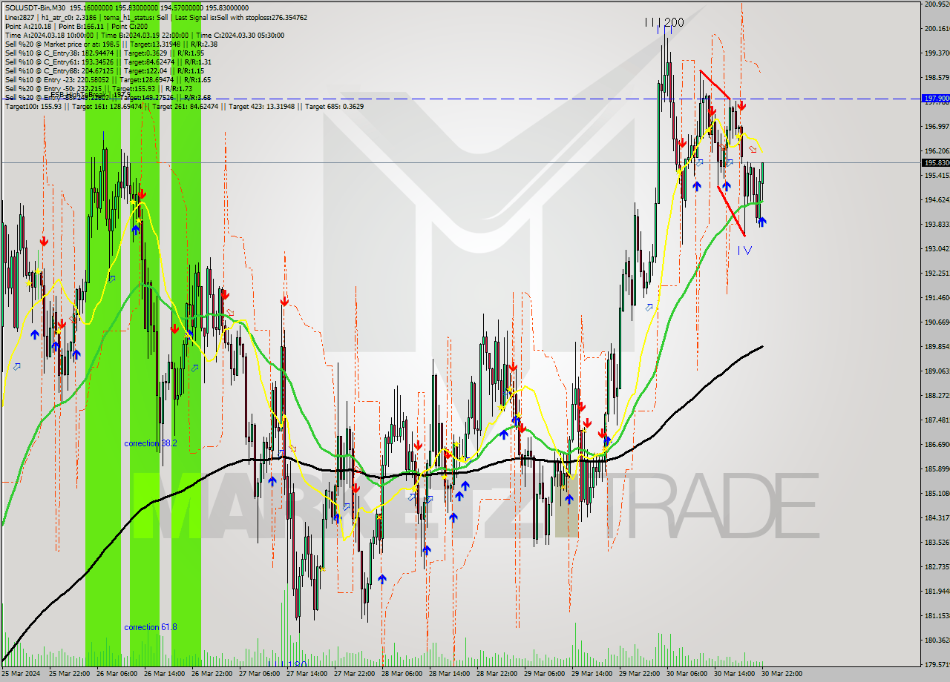Select the 180.362 price axis label
This screenshot has width=950, height=682.
937,640
